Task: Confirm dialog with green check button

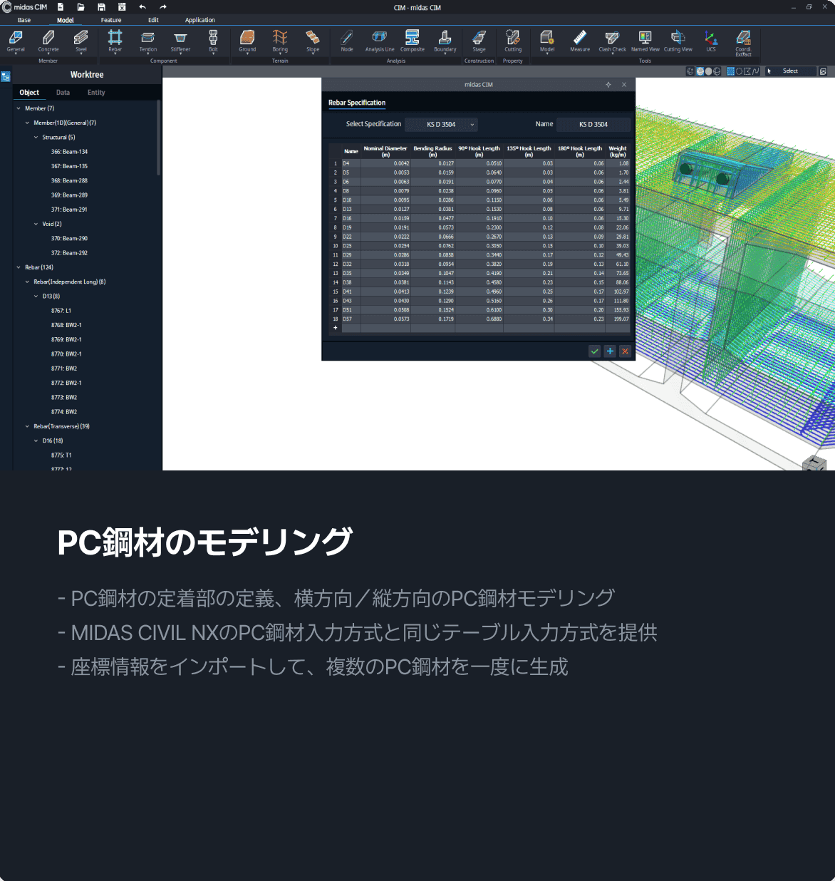Action: tap(594, 351)
